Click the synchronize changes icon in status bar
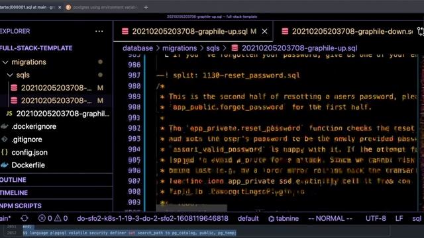 25,218
